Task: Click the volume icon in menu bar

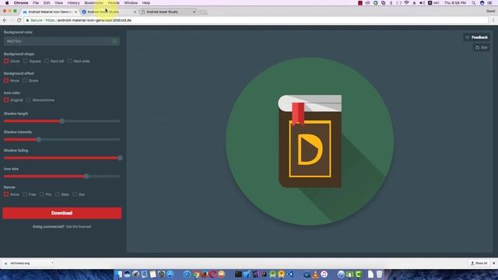Action: click(422, 3)
